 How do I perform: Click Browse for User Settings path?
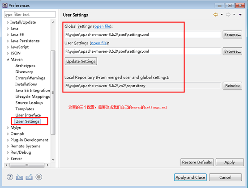click(x=232, y=51)
